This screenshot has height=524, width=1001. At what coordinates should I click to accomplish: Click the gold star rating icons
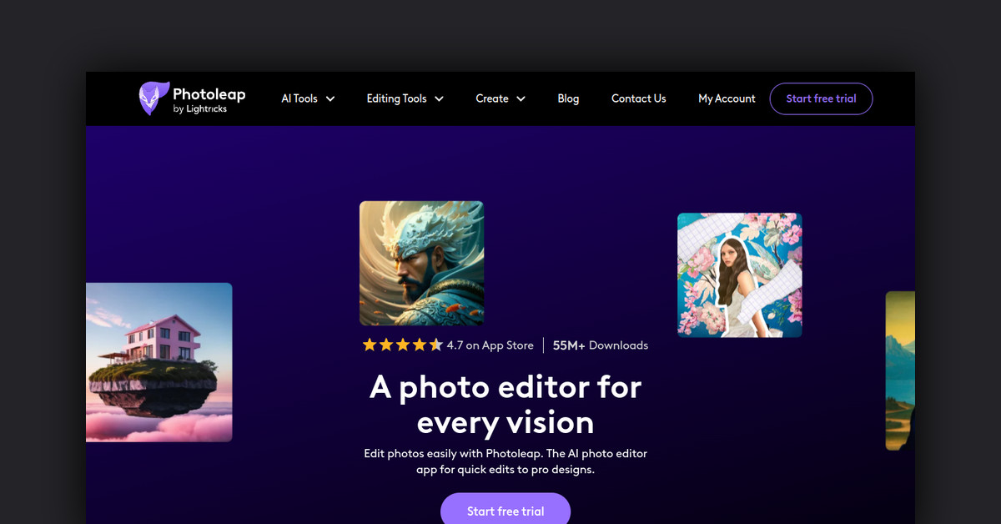(x=402, y=345)
